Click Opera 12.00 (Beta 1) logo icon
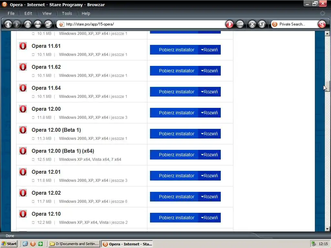The height and width of the screenshot is (248, 331). click(23, 130)
